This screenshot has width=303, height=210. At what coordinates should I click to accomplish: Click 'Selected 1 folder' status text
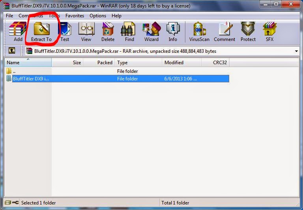[38, 203]
